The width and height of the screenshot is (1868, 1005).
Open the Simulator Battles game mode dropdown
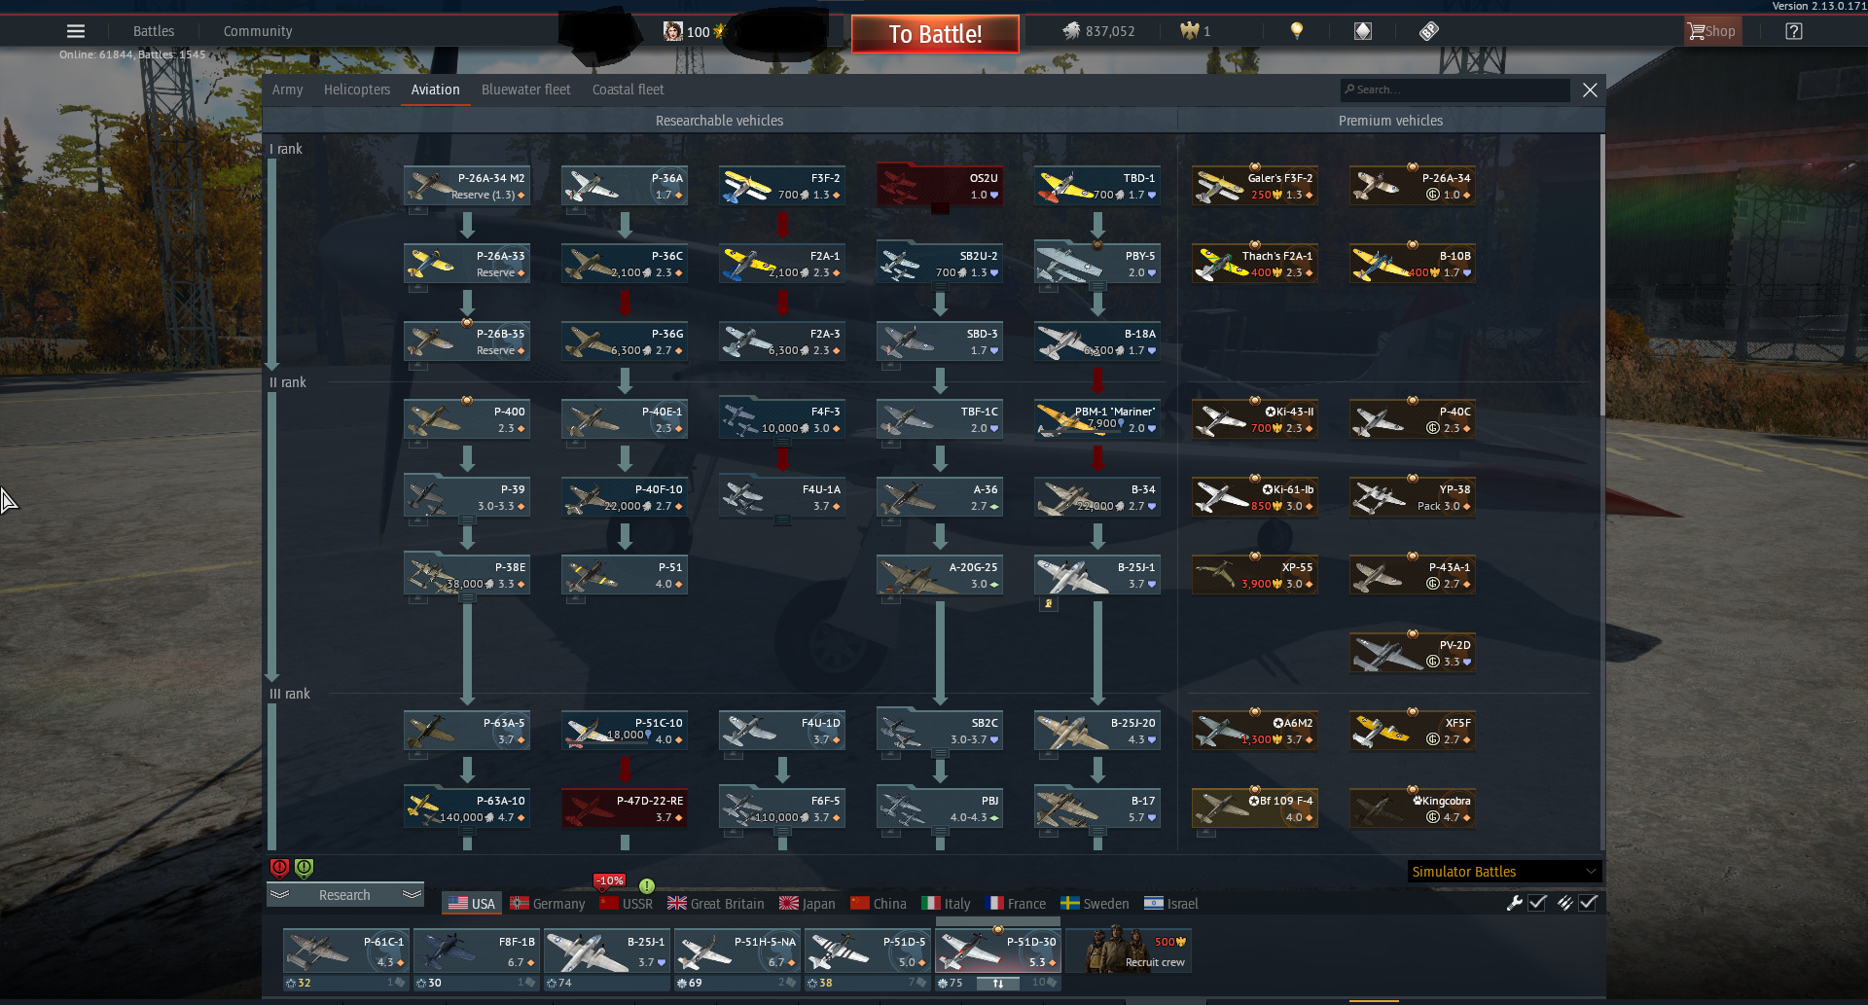click(1504, 872)
